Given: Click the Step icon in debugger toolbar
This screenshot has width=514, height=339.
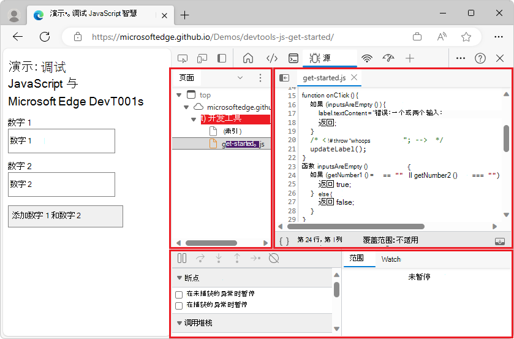Looking at the screenshot, I should (255, 258).
